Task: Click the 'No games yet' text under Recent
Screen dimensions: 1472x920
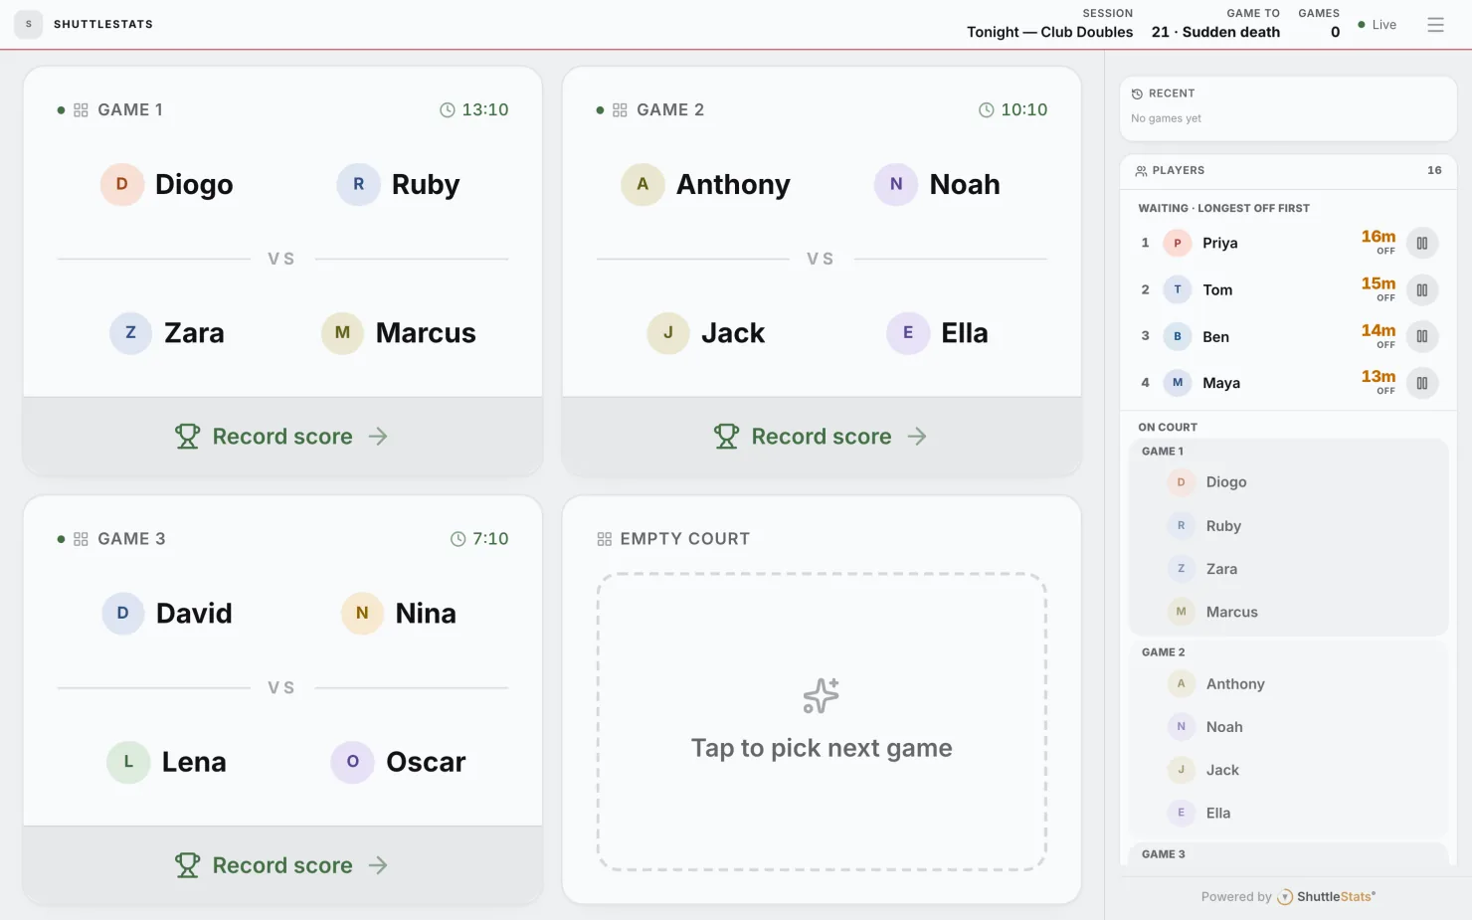Action: pyautogui.click(x=1166, y=118)
